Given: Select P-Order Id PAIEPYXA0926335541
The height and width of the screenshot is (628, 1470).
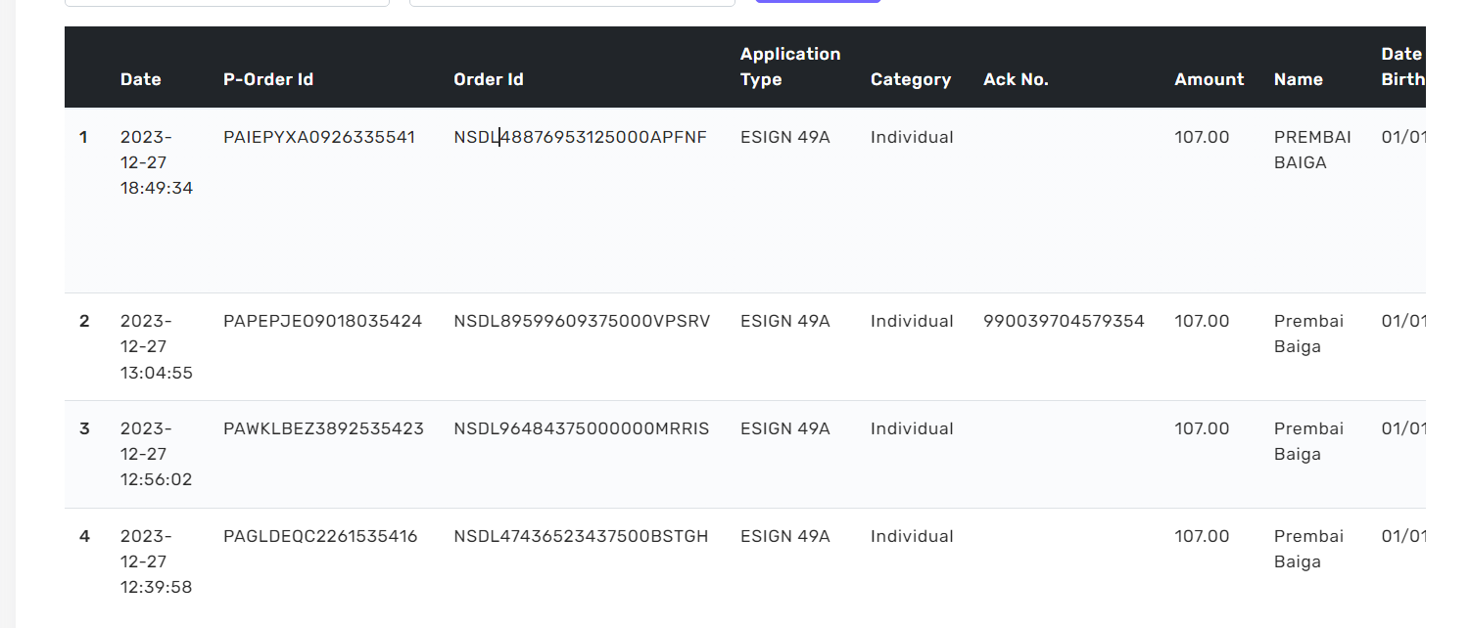Looking at the screenshot, I should 319,137.
